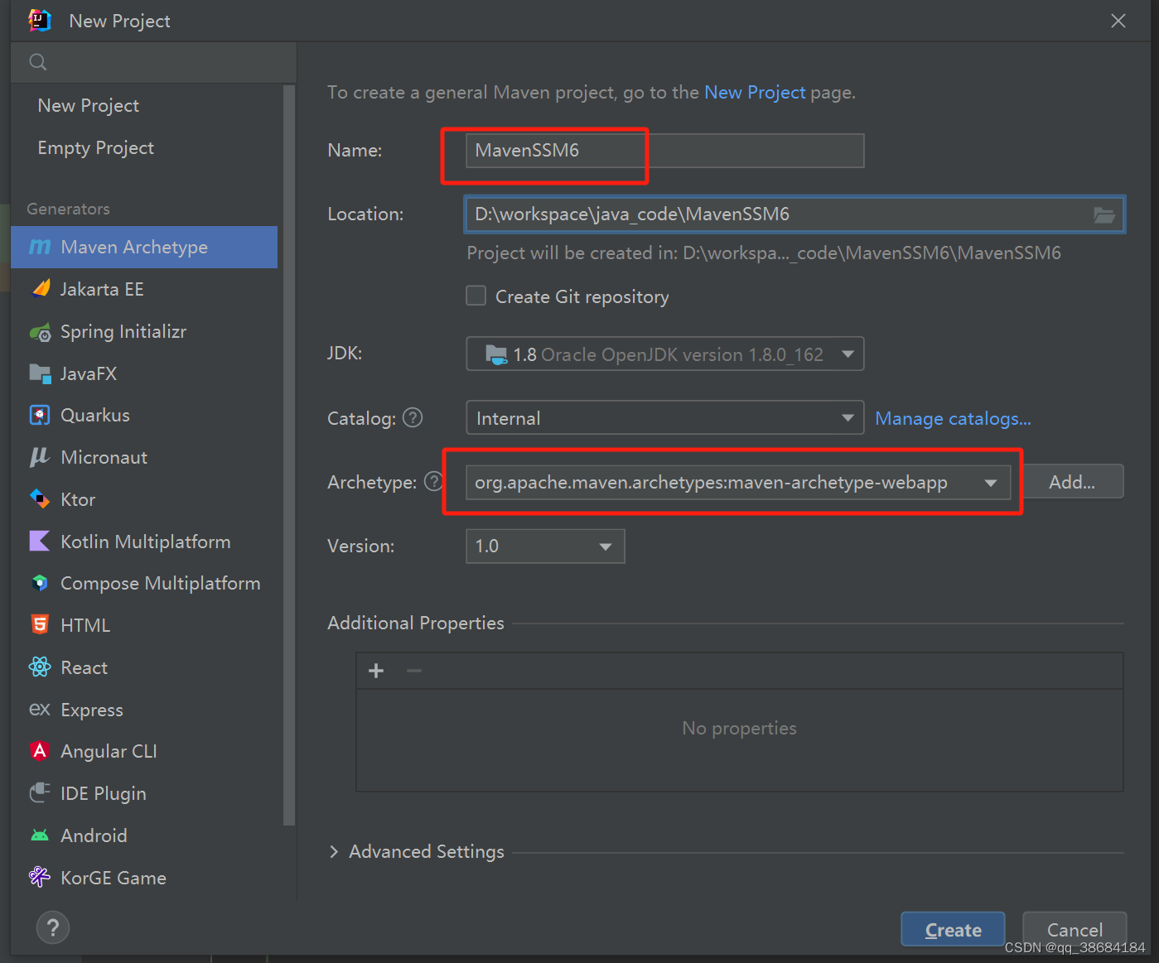Click the HTML generator label
Viewport: 1159px width, 963px height.
click(85, 625)
